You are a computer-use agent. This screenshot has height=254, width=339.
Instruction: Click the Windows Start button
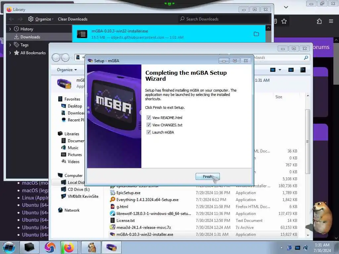click(9, 247)
